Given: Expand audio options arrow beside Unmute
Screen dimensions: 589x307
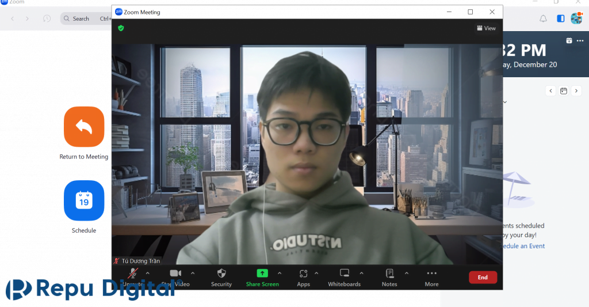Looking at the screenshot, I should point(148,273).
